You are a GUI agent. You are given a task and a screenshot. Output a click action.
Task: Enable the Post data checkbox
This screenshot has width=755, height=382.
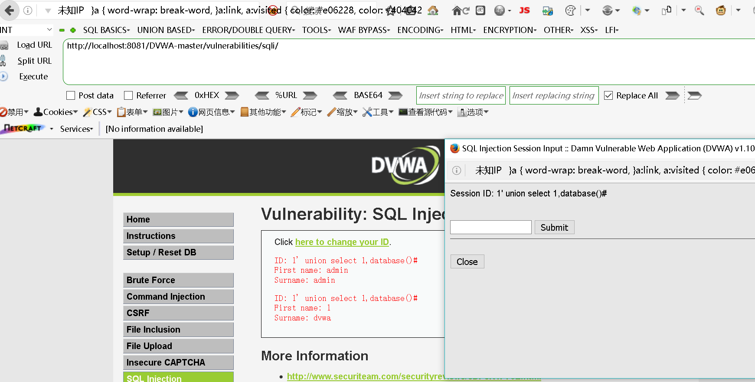71,95
